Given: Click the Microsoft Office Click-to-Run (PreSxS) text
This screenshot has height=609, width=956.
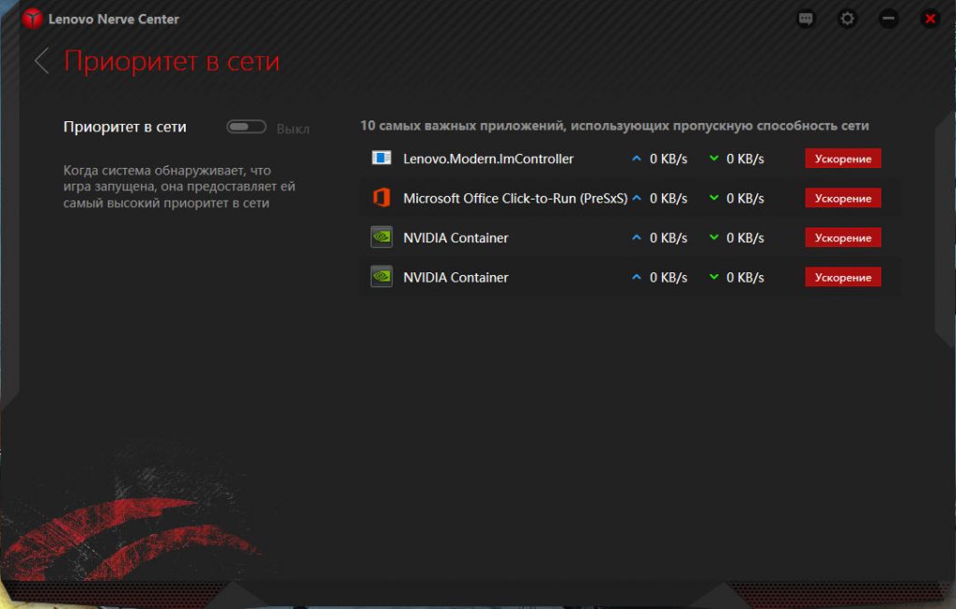Looking at the screenshot, I should click(x=515, y=199).
